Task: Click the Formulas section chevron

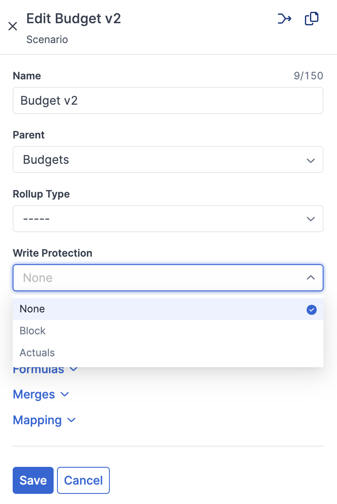Action: [x=73, y=369]
